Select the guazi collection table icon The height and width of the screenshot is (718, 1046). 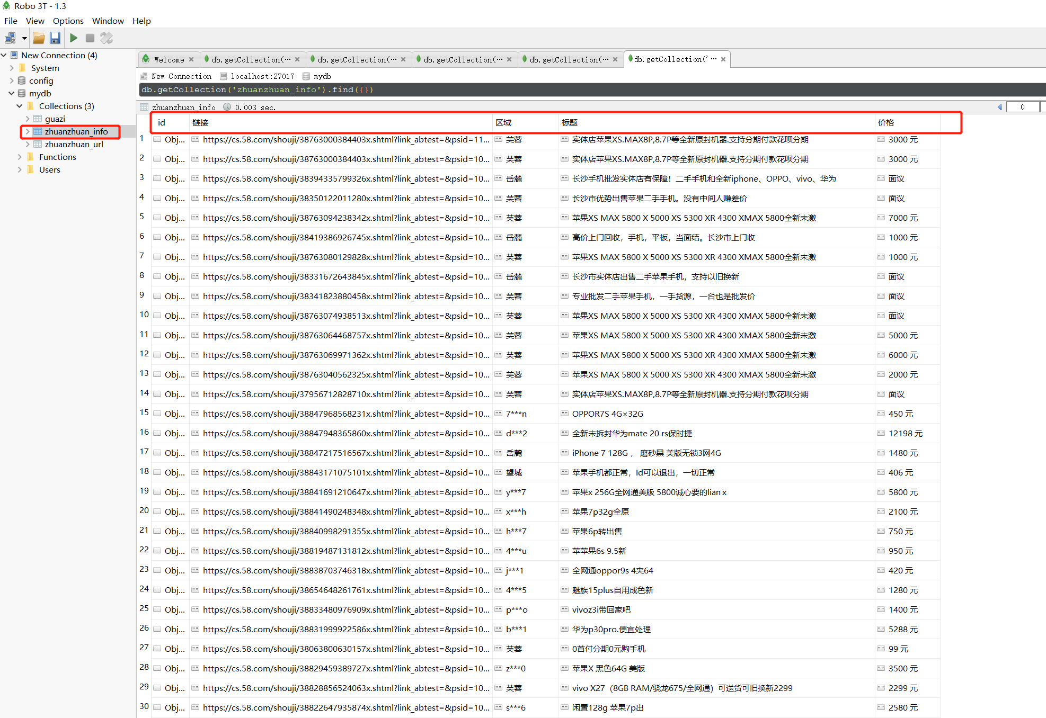pos(38,119)
